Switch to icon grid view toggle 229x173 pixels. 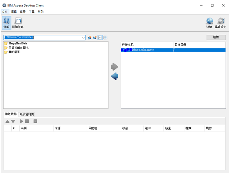click(100, 37)
